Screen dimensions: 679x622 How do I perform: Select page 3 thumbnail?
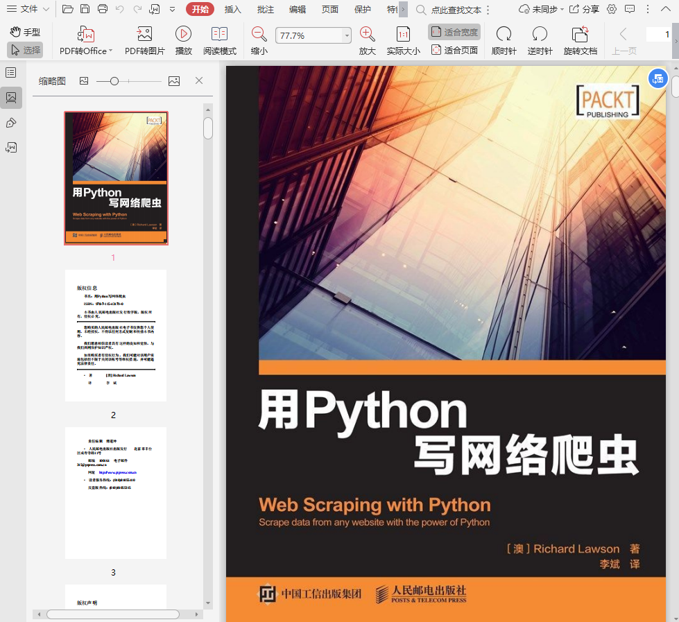point(116,493)
